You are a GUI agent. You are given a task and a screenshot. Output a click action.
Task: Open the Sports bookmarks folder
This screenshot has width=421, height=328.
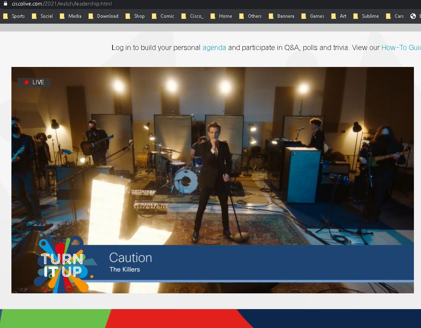[14, 16]
